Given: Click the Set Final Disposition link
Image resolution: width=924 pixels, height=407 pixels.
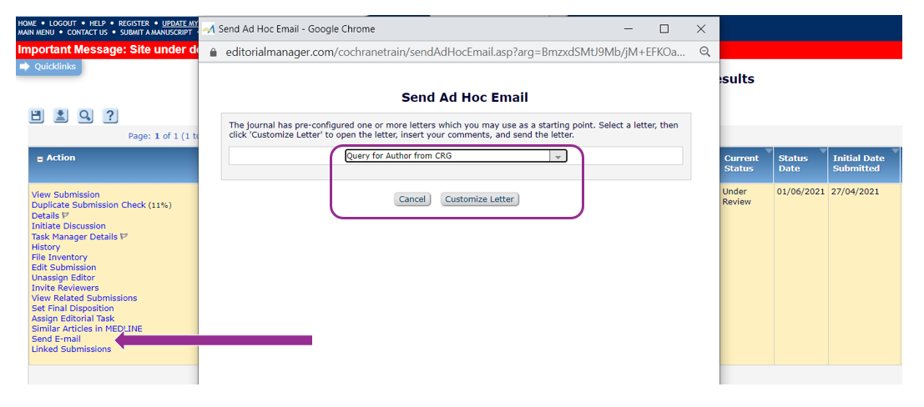Looking at the screenshot, I should click(74, 309).
